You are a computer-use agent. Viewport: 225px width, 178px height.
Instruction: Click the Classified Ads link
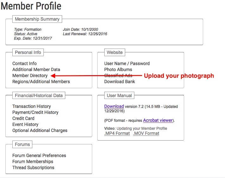pyautogui.click(x=118, y=76)
